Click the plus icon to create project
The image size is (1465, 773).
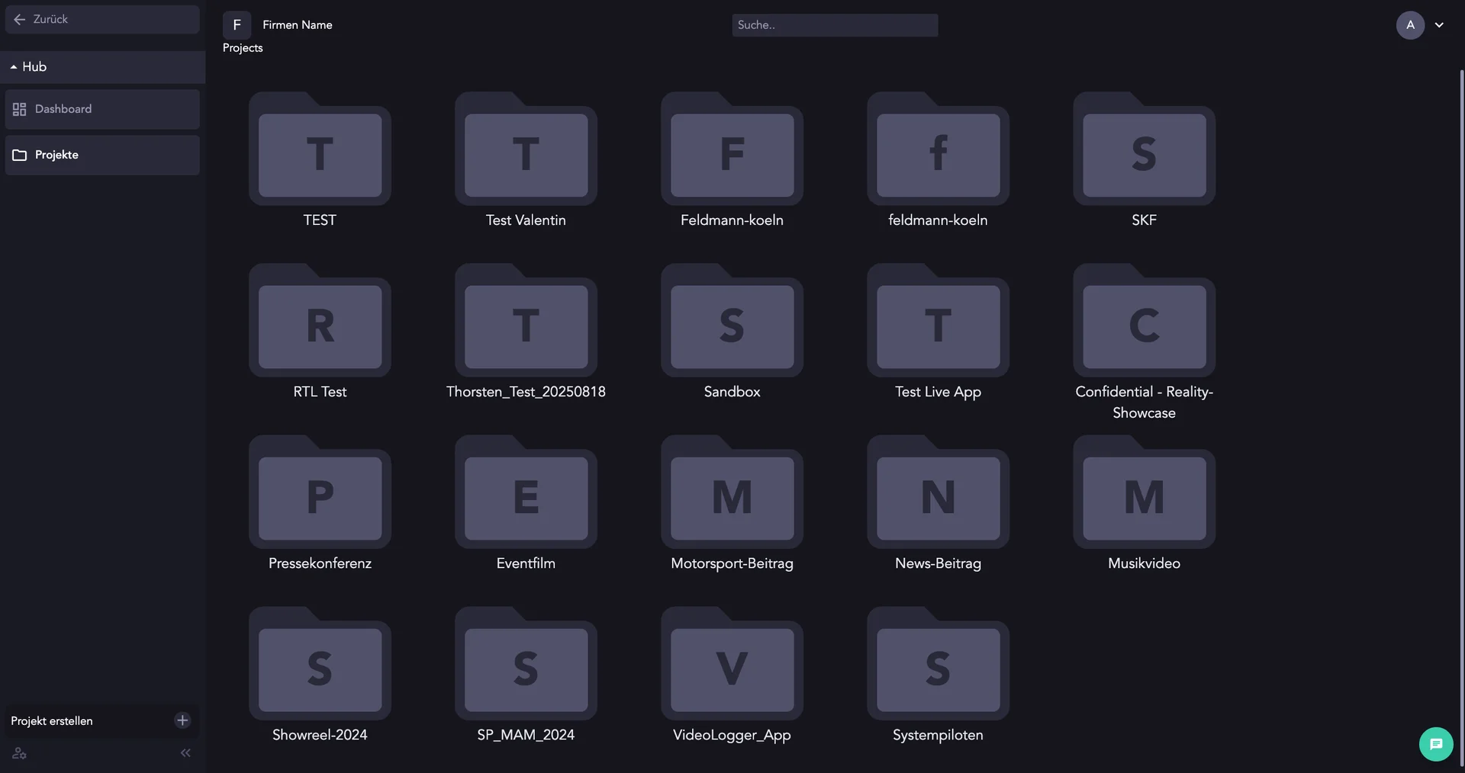click(x=182, y=720)
